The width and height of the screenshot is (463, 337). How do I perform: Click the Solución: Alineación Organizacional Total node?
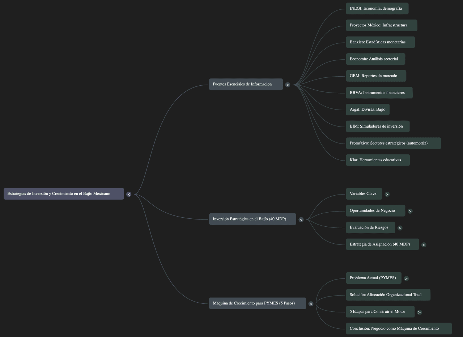pyautogui.click(x=388, y=295)
